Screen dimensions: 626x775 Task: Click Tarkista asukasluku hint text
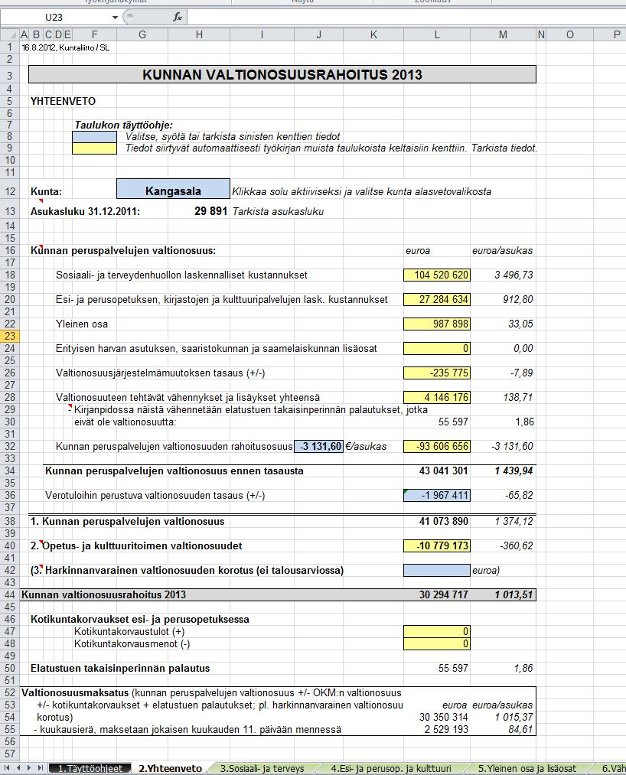pos(278,211)
